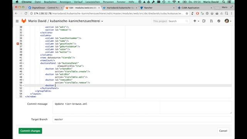Expand the project name dropdown chevron
The width and height of the screenshot is (247, 139).
[102, 21]
